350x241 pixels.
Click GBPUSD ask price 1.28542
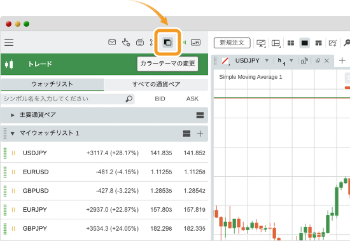click(x=194, y=191)
